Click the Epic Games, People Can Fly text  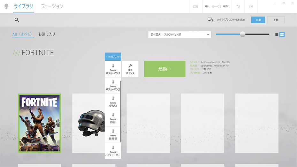(214, 66)
